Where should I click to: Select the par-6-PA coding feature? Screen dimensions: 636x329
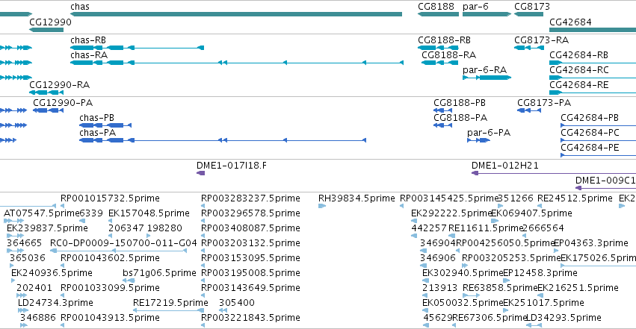point(478,140)
